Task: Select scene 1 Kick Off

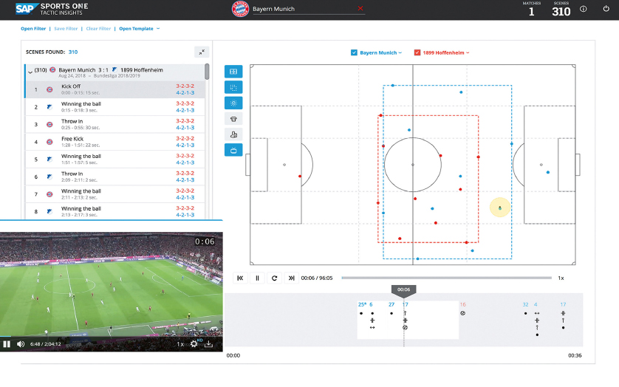Action: [x=115, y=89]
